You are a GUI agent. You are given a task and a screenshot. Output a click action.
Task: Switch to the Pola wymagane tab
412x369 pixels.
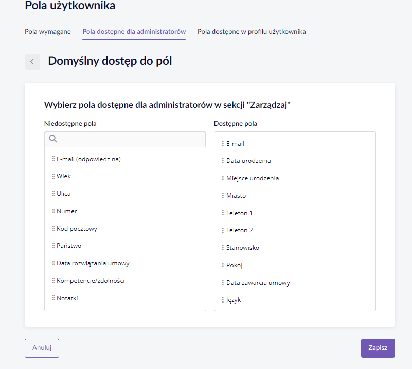pos(48,32)
